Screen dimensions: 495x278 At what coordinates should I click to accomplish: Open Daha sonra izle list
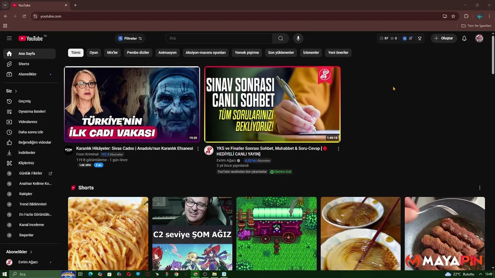tap(29, 132)
